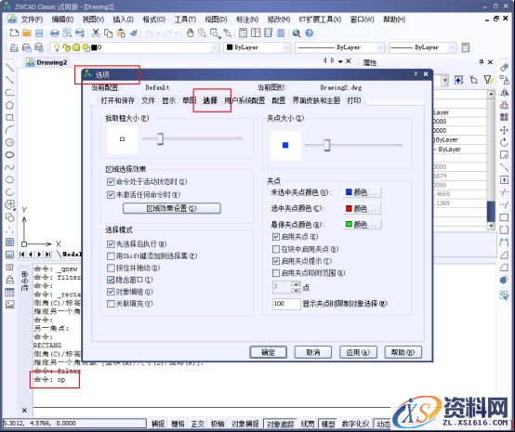Switch to the 打印 tab
The width and height of the screenshot is (515, 432).
[354, 100]
